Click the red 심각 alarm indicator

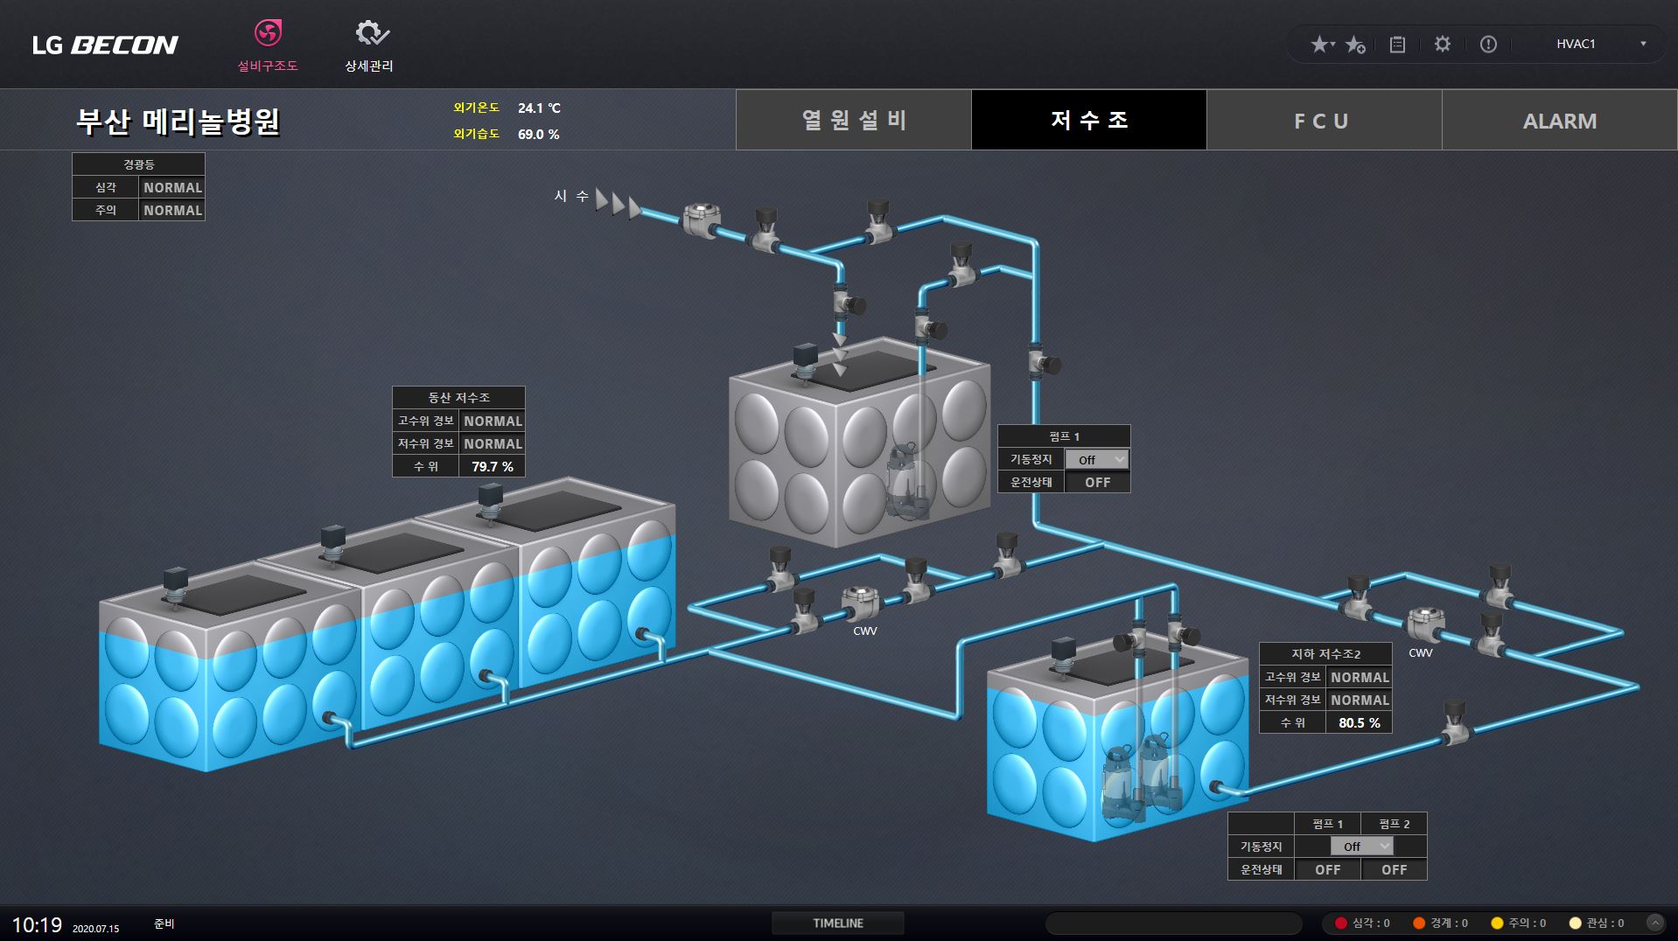[x=1362, y=923]
